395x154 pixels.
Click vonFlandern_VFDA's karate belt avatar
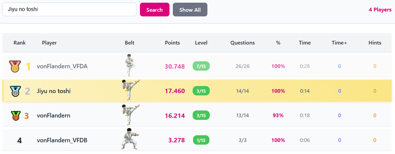(x=129, y=65)
